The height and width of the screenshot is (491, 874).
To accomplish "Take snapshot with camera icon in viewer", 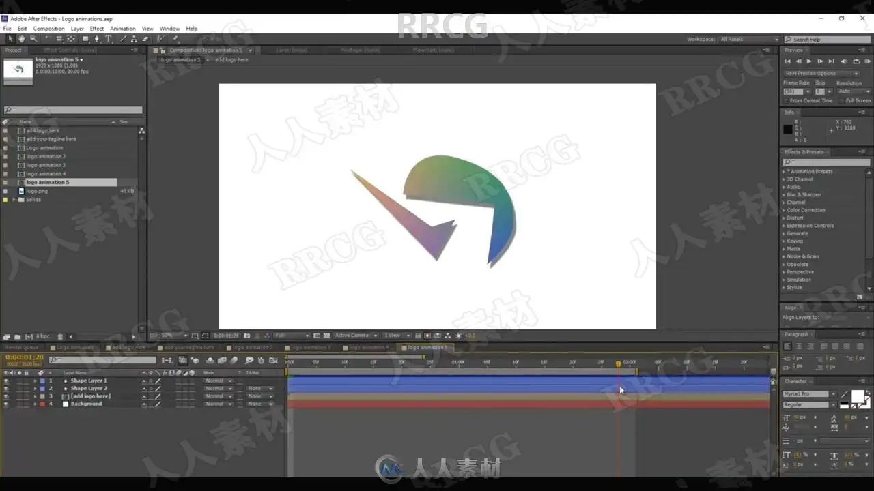I will [246, 336].
